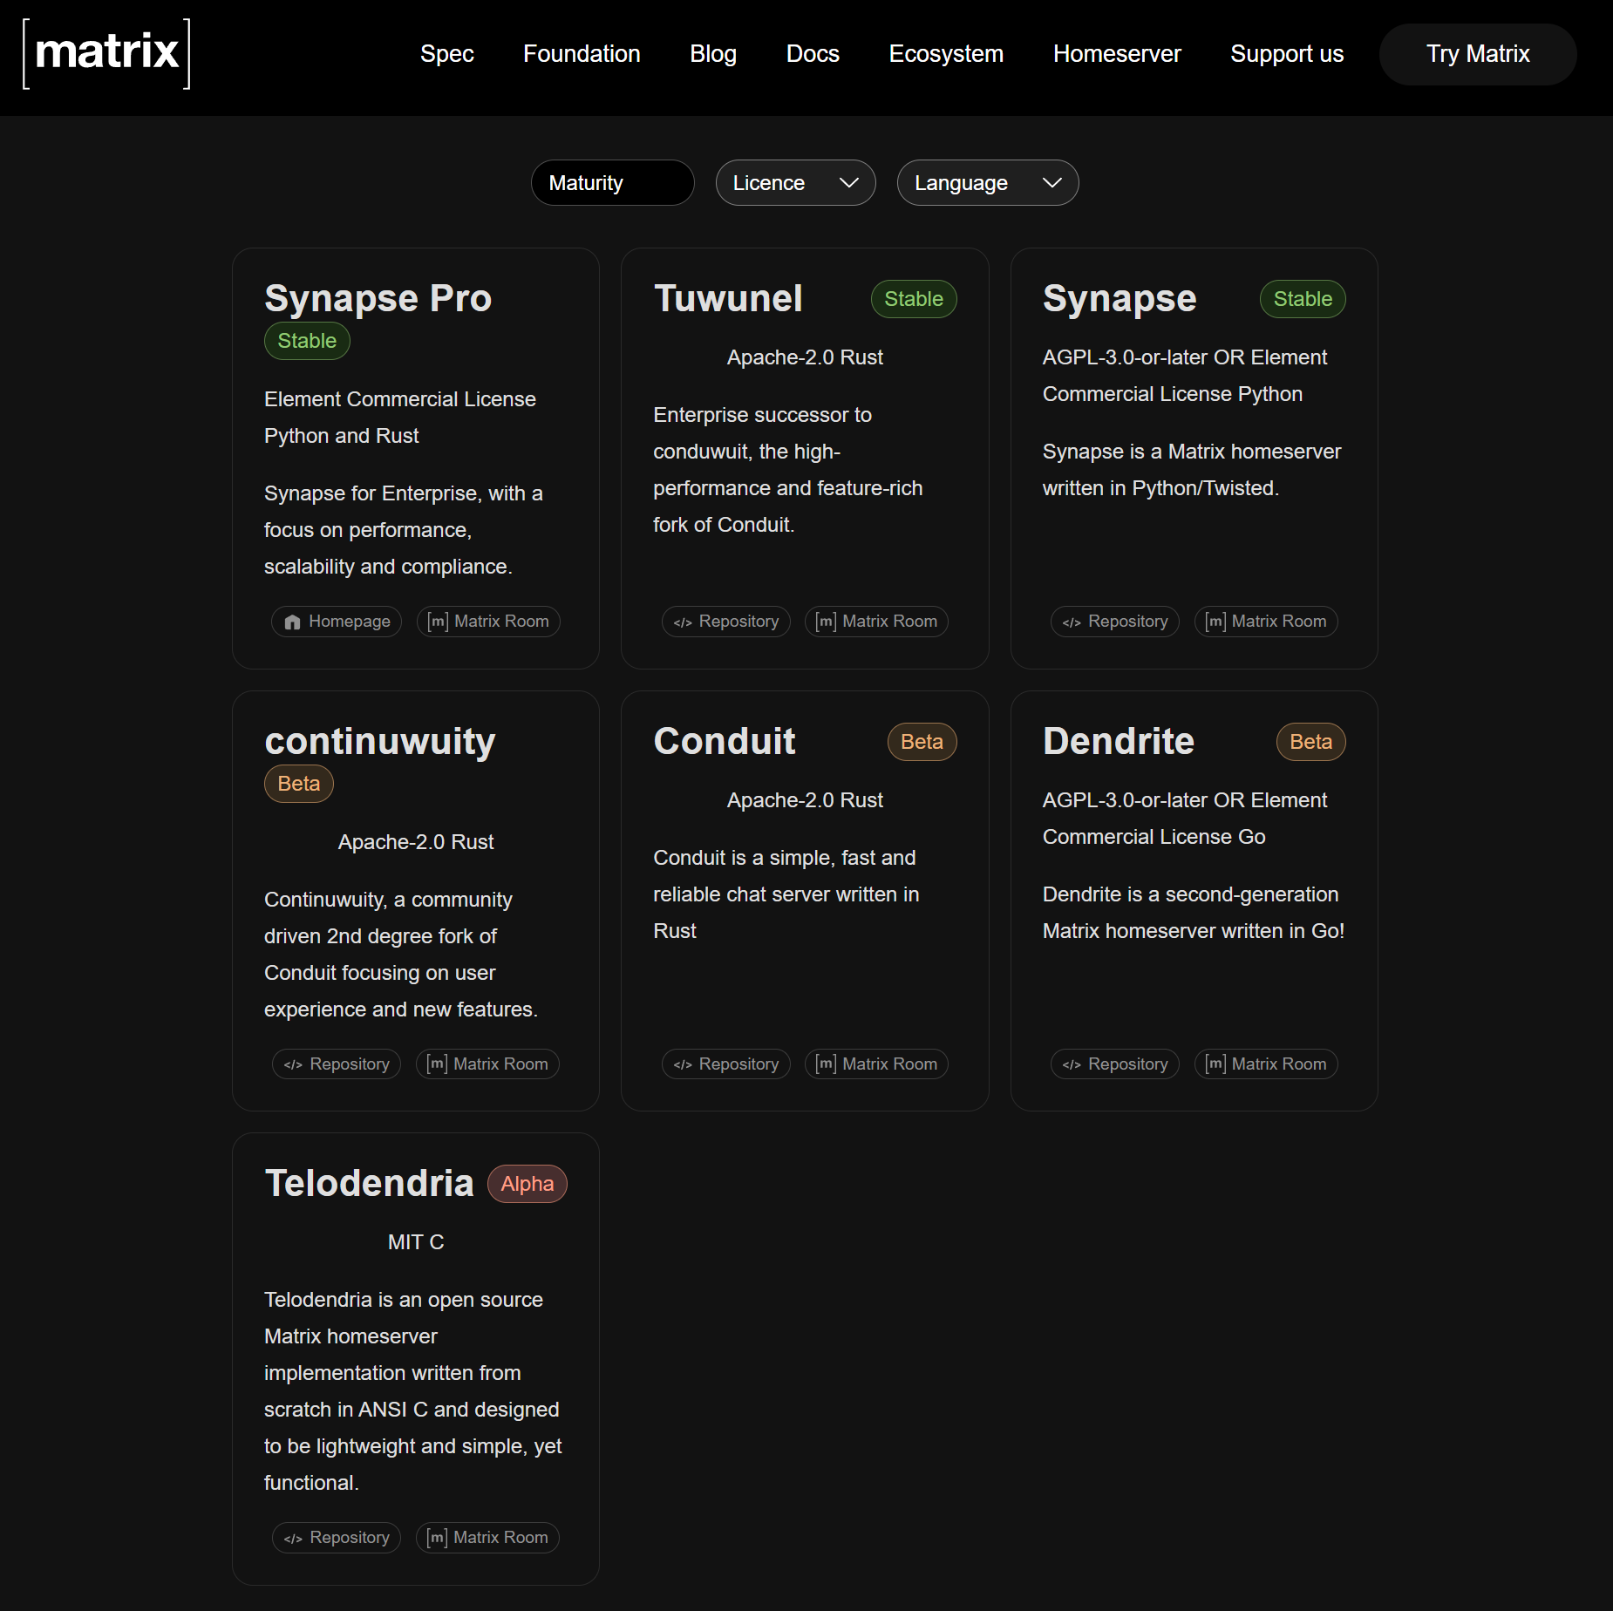
Task: Open Synapse Pro Homepage link
Action: 337,622
